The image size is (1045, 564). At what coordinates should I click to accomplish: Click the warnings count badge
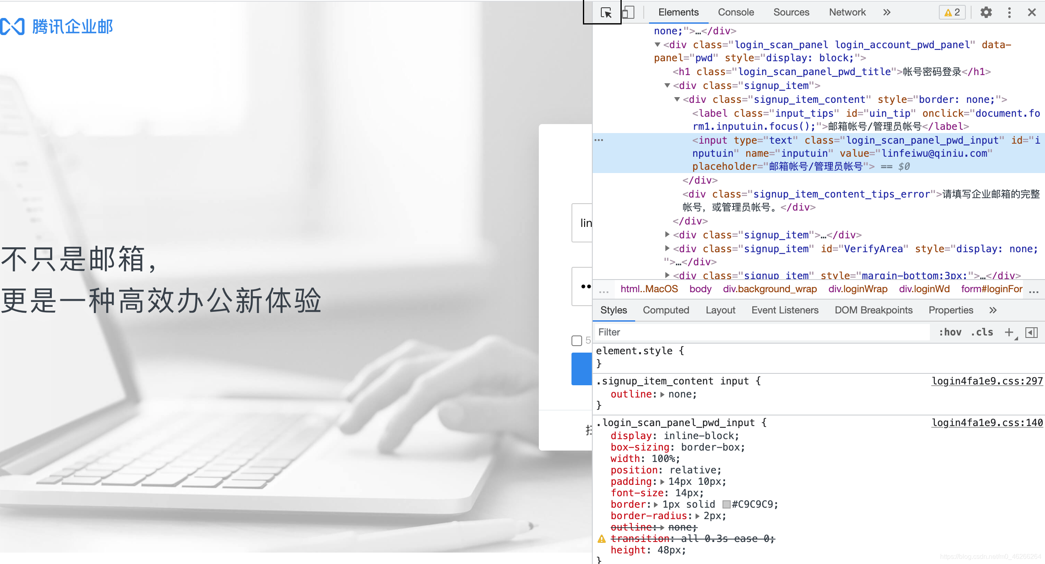[952, 12]
